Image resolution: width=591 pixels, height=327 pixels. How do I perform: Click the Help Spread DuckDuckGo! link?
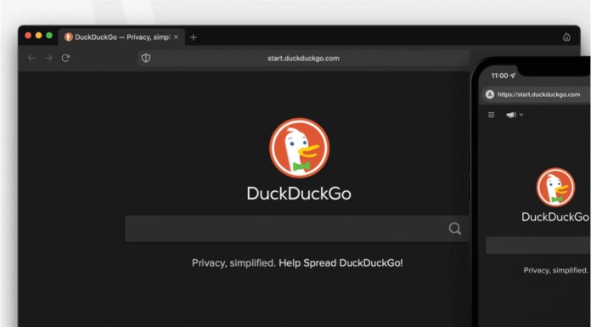pos(341,263)
